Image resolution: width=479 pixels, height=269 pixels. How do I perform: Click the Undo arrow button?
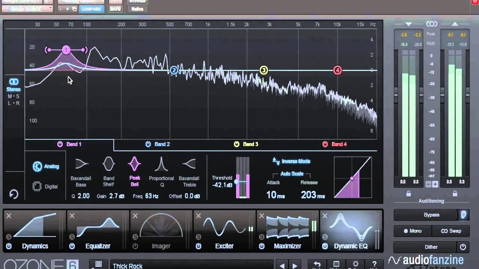point(317,265)
